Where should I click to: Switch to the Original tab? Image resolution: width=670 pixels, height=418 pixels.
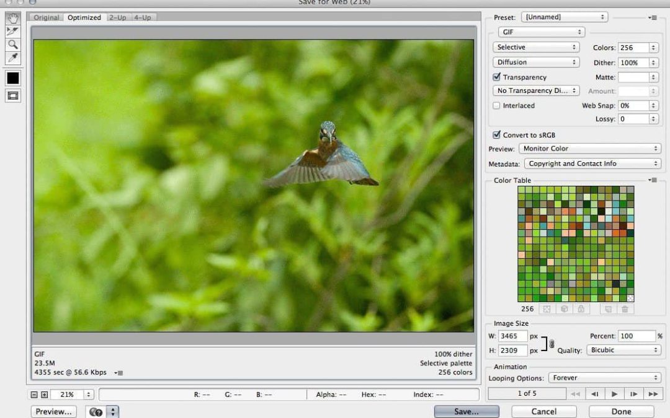click(47, 18)
